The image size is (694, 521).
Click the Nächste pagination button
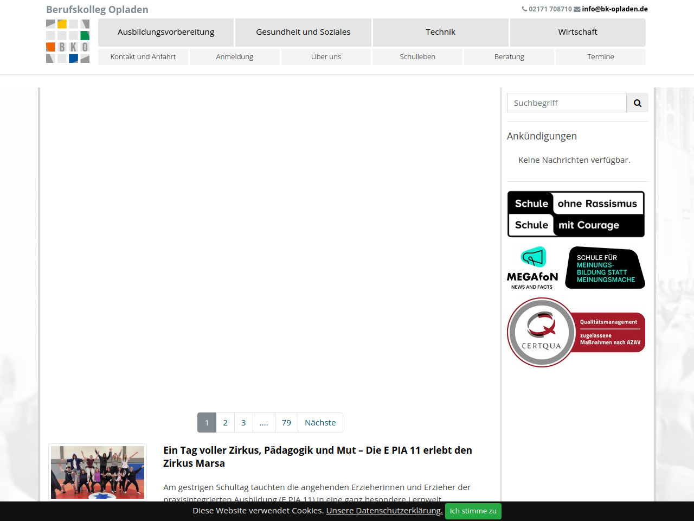coord(320,423)
